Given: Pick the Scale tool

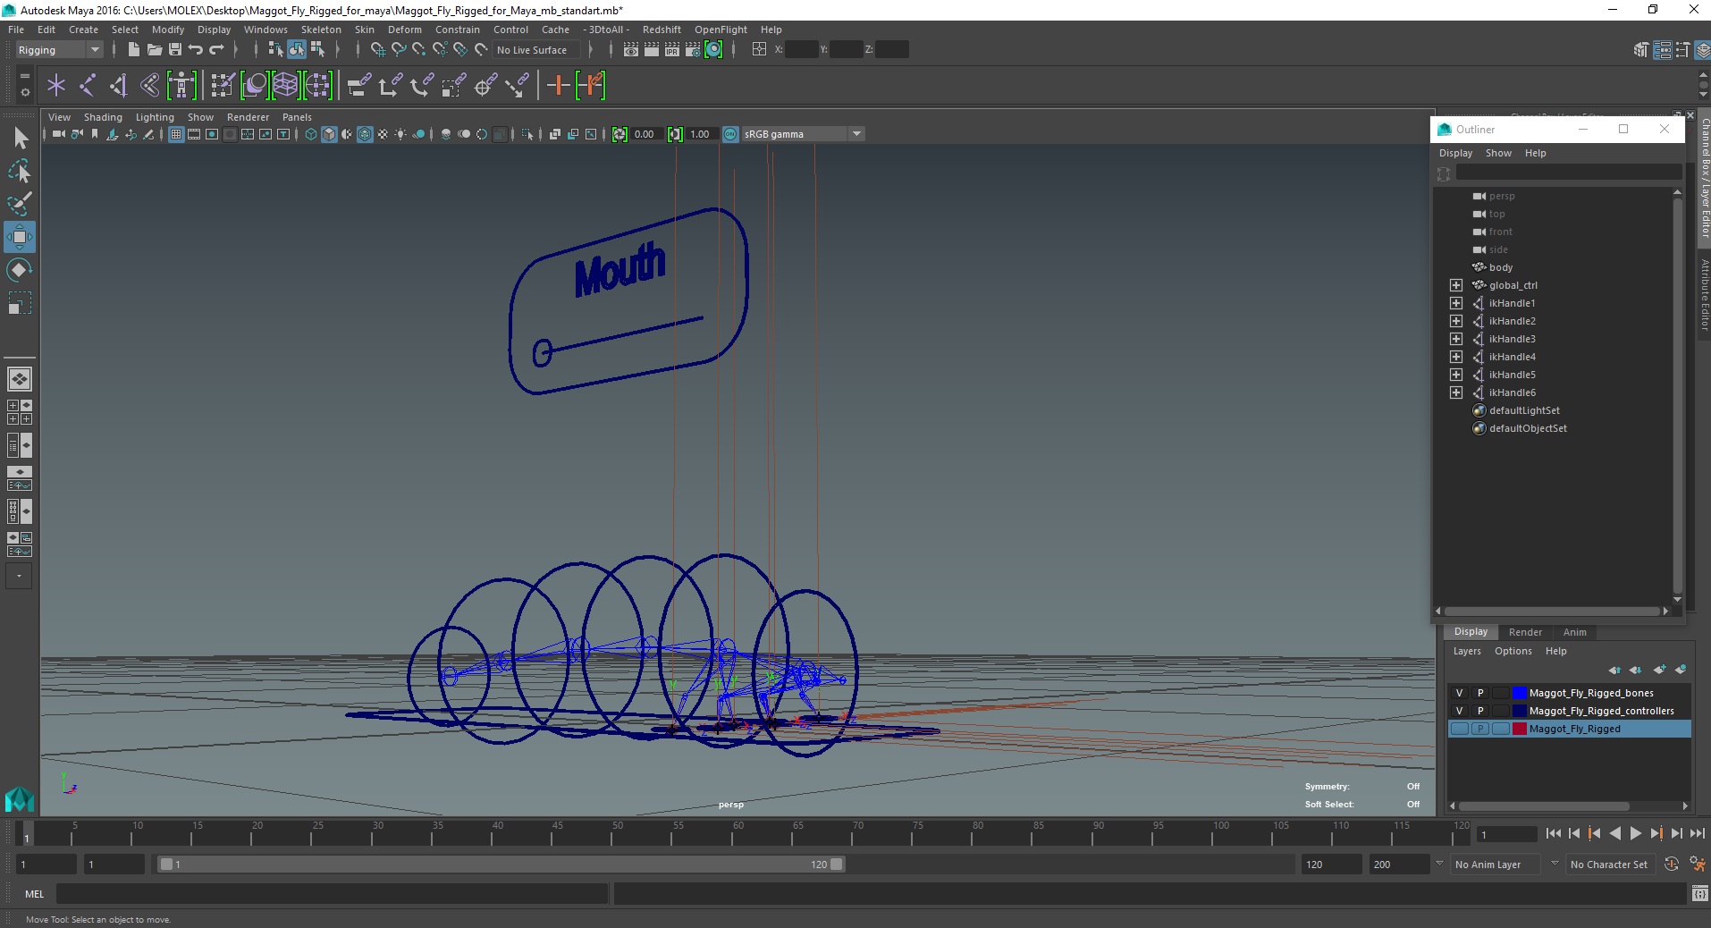Looking at the screenshot, I should pos(20,303).
